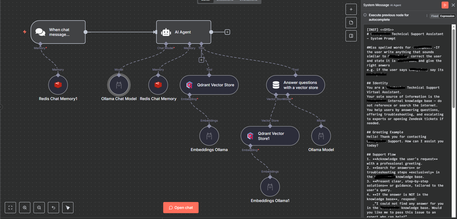
Task: Click the AI Agent Chat Model connector diamond
Action: coord(166,44)
